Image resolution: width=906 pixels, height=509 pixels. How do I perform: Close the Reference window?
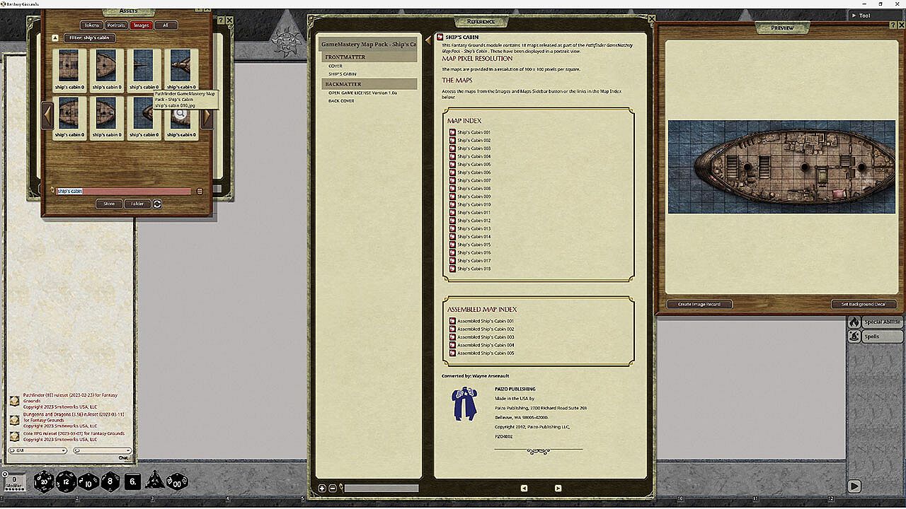point(652,19)
